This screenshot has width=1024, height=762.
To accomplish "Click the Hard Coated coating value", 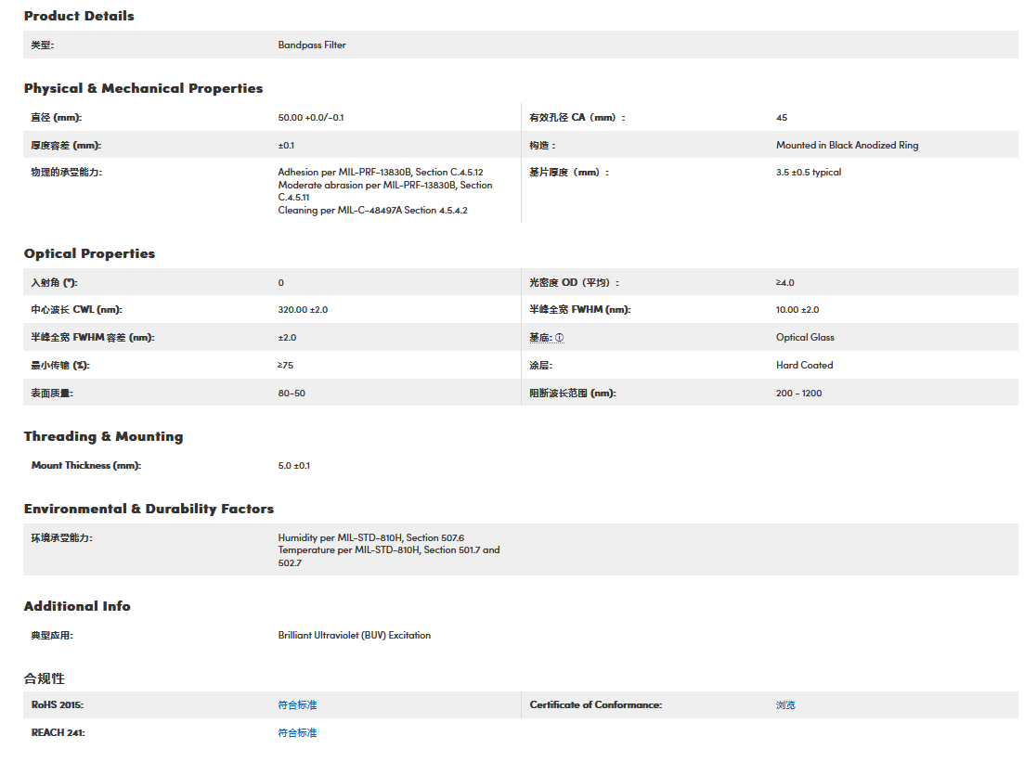I will pyautogui.click(x=804, y=366).
